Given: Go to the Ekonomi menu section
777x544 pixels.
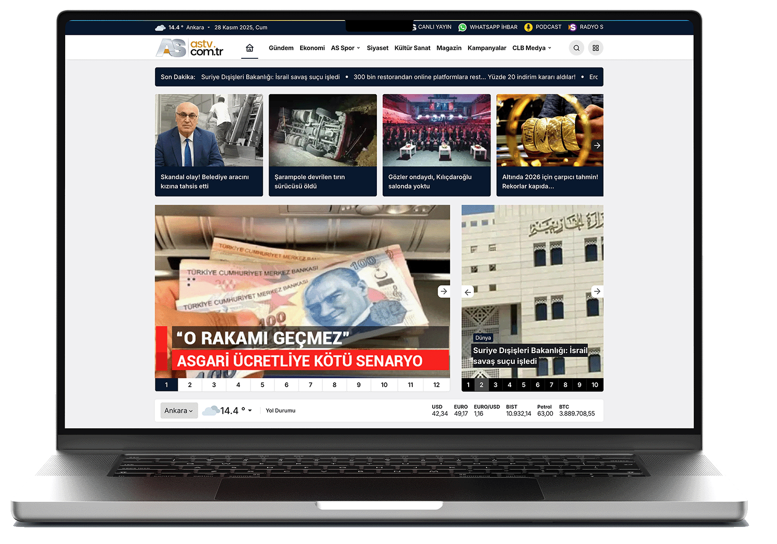Looking at the screenshot, I should (312, 48).
